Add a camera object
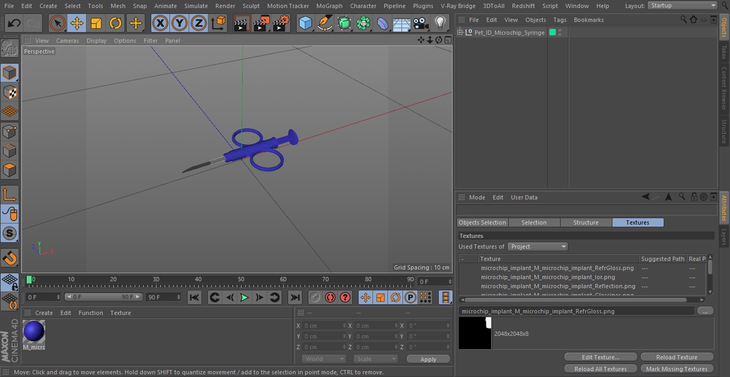This screenshot has height=377, width=730. [x=421, y=24]
